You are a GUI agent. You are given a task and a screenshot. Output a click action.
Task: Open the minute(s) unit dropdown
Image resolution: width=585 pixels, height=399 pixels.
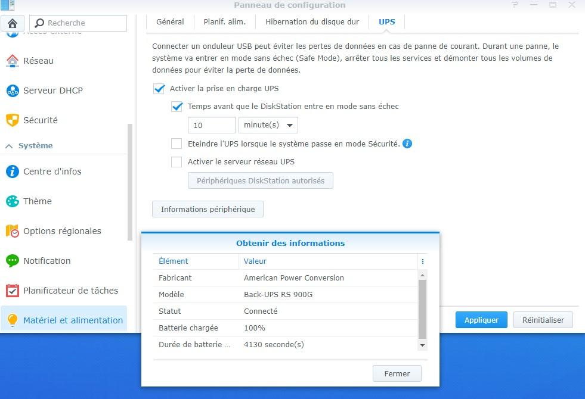click(x=268, y=125)
